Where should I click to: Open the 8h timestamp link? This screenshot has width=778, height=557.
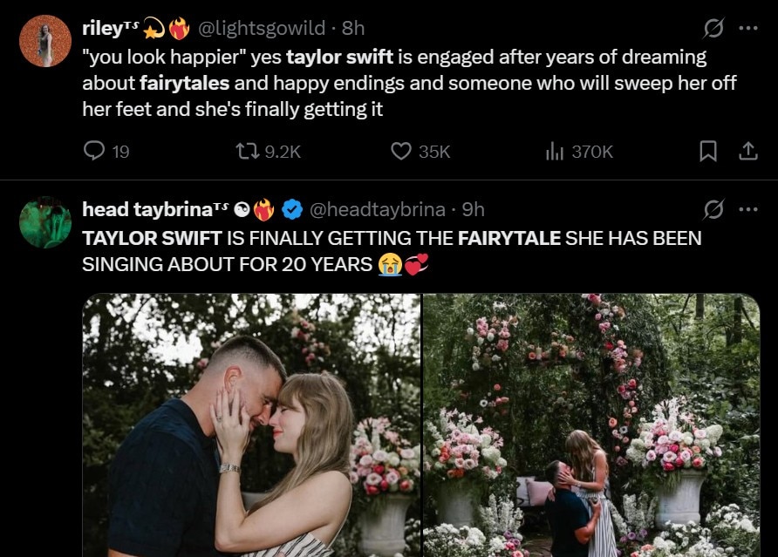pos(353,28)
